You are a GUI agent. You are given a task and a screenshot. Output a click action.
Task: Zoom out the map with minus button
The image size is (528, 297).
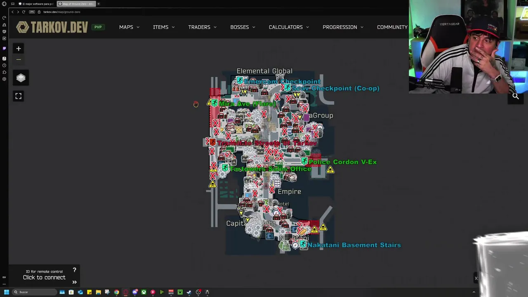pos(18,59)
